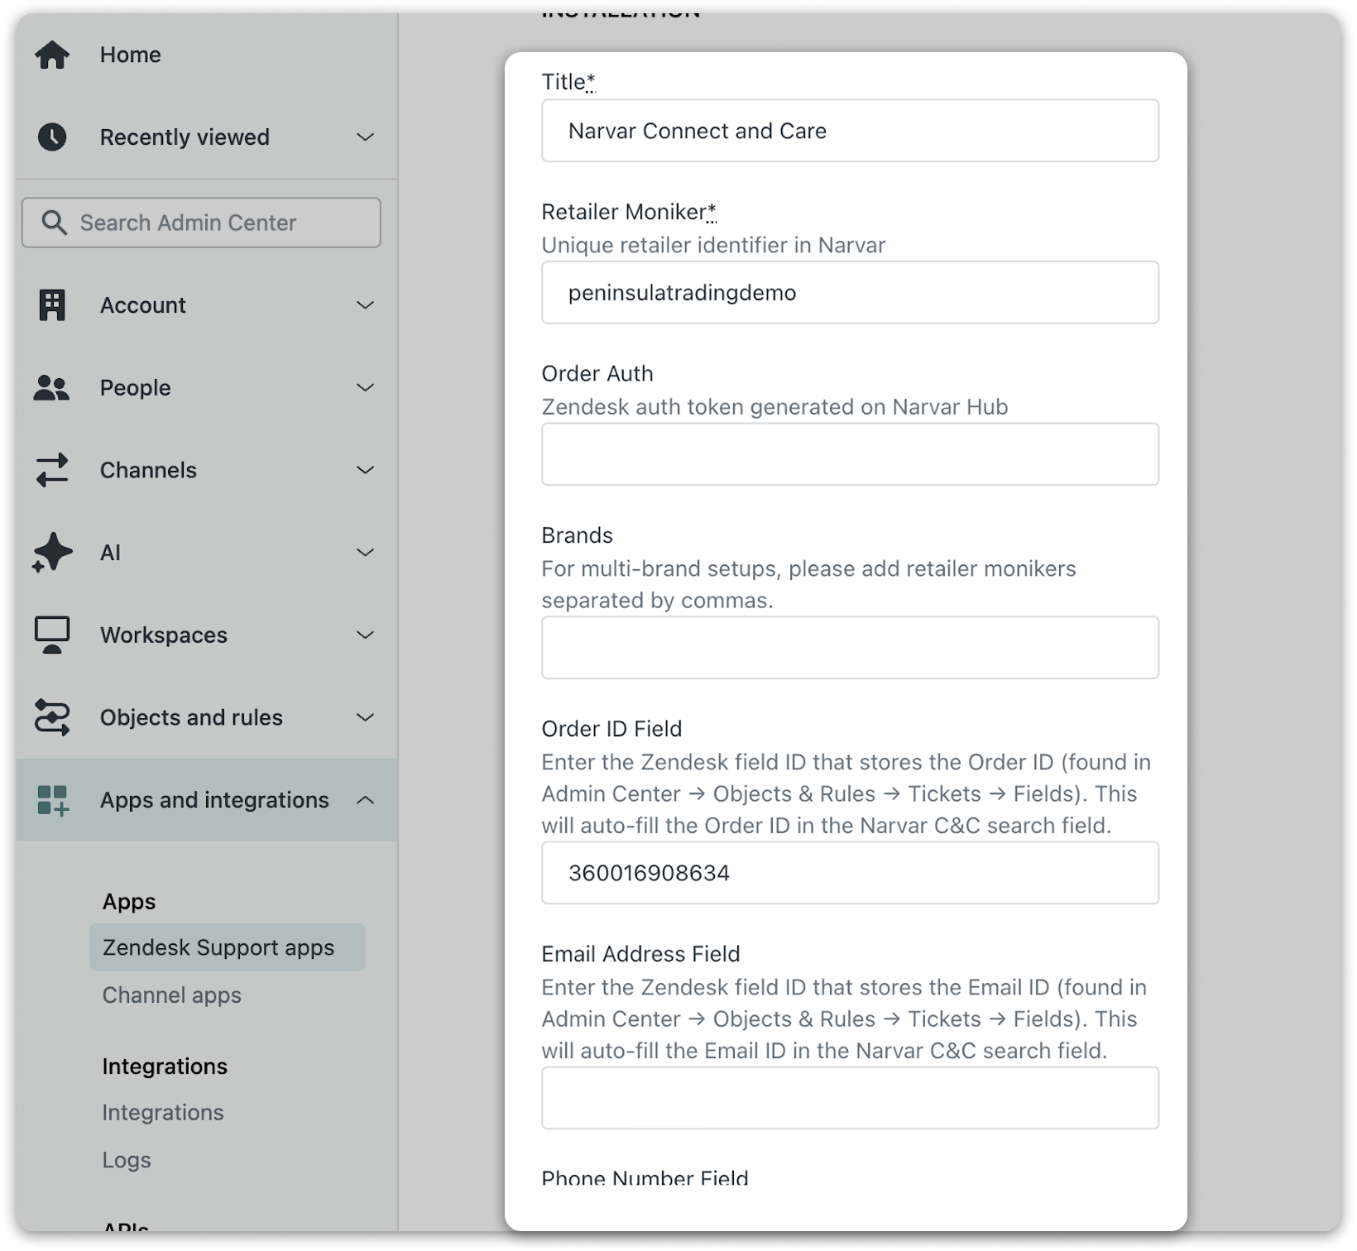Click the 'Order ID Field' label

611,729
